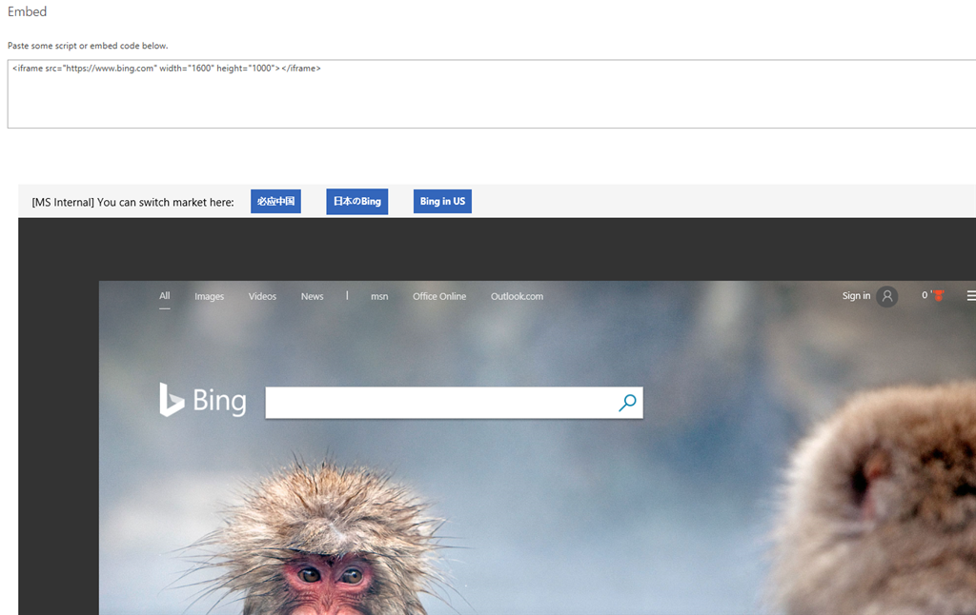This screenshot has height=615, width=976.
Task: Open the Videos tab
Action: 262,296
